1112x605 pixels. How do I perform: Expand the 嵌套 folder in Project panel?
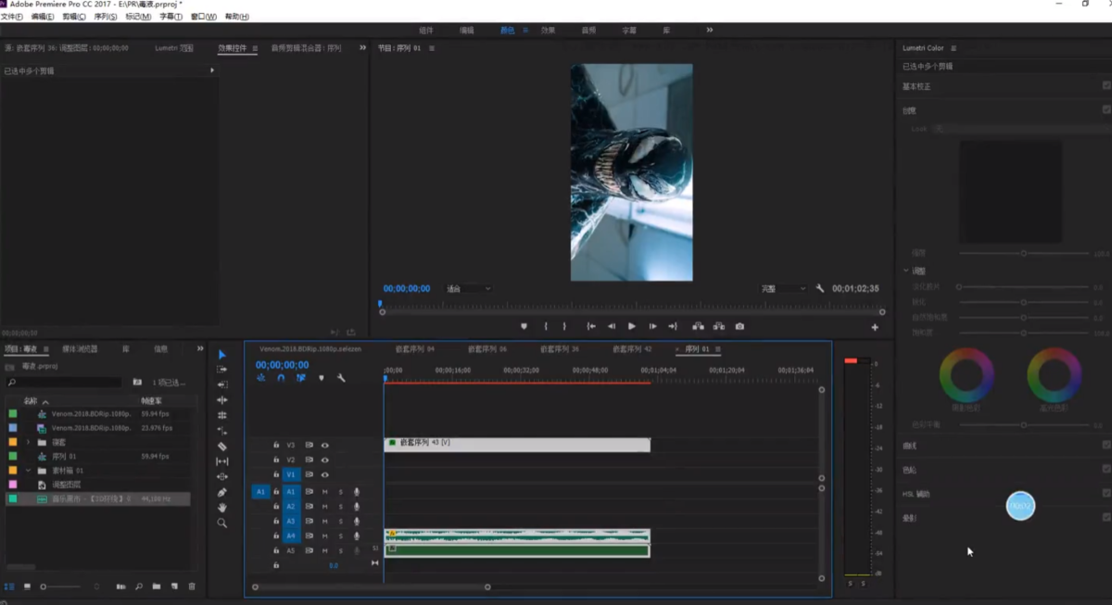(28, 443)
